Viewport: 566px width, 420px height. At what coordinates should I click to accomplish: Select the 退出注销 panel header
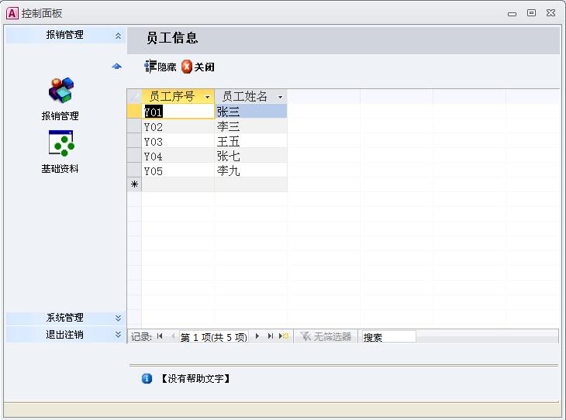click(x=66, y=335)
